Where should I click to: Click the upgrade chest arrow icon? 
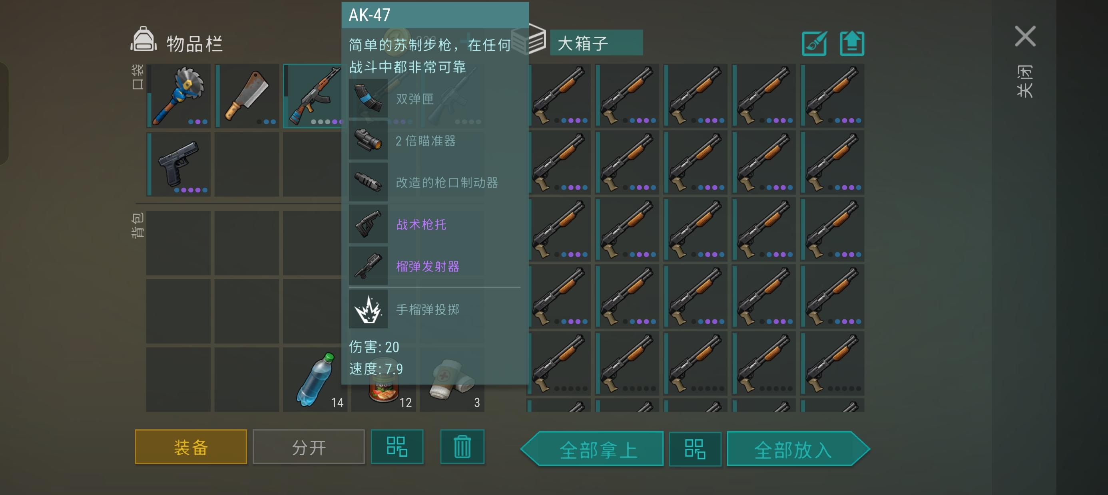[x=852, y=44]
